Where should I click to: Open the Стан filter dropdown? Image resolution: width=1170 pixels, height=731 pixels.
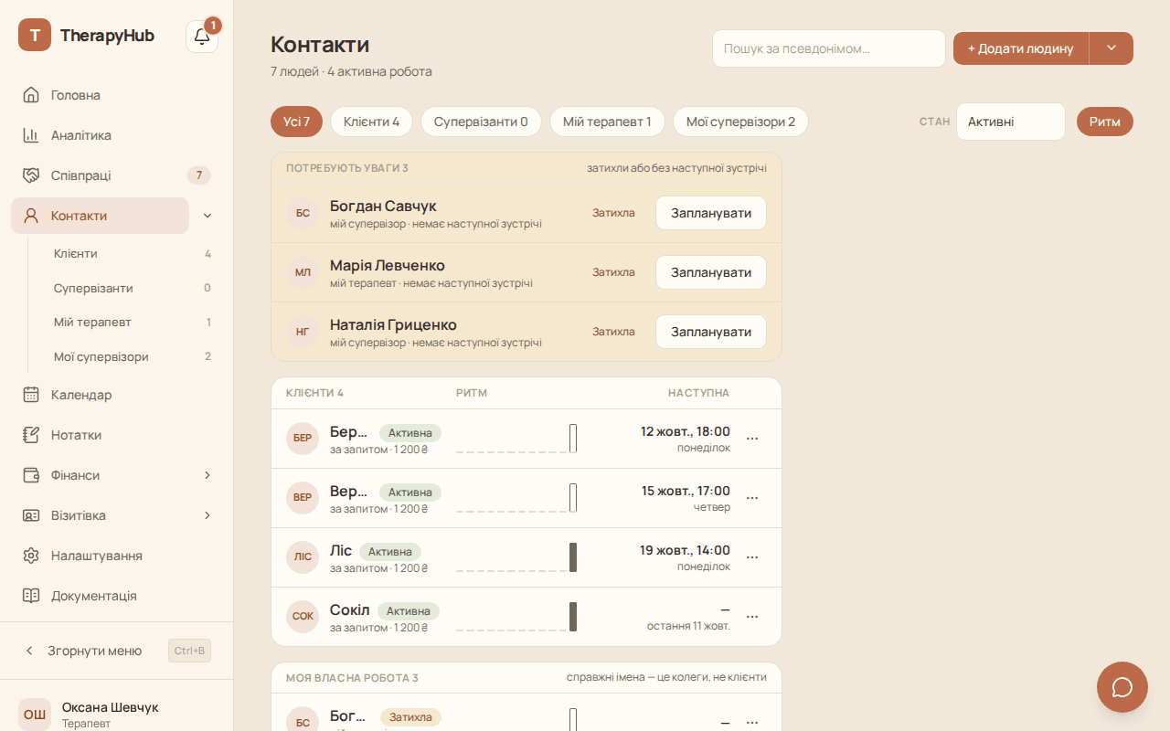1011,122
